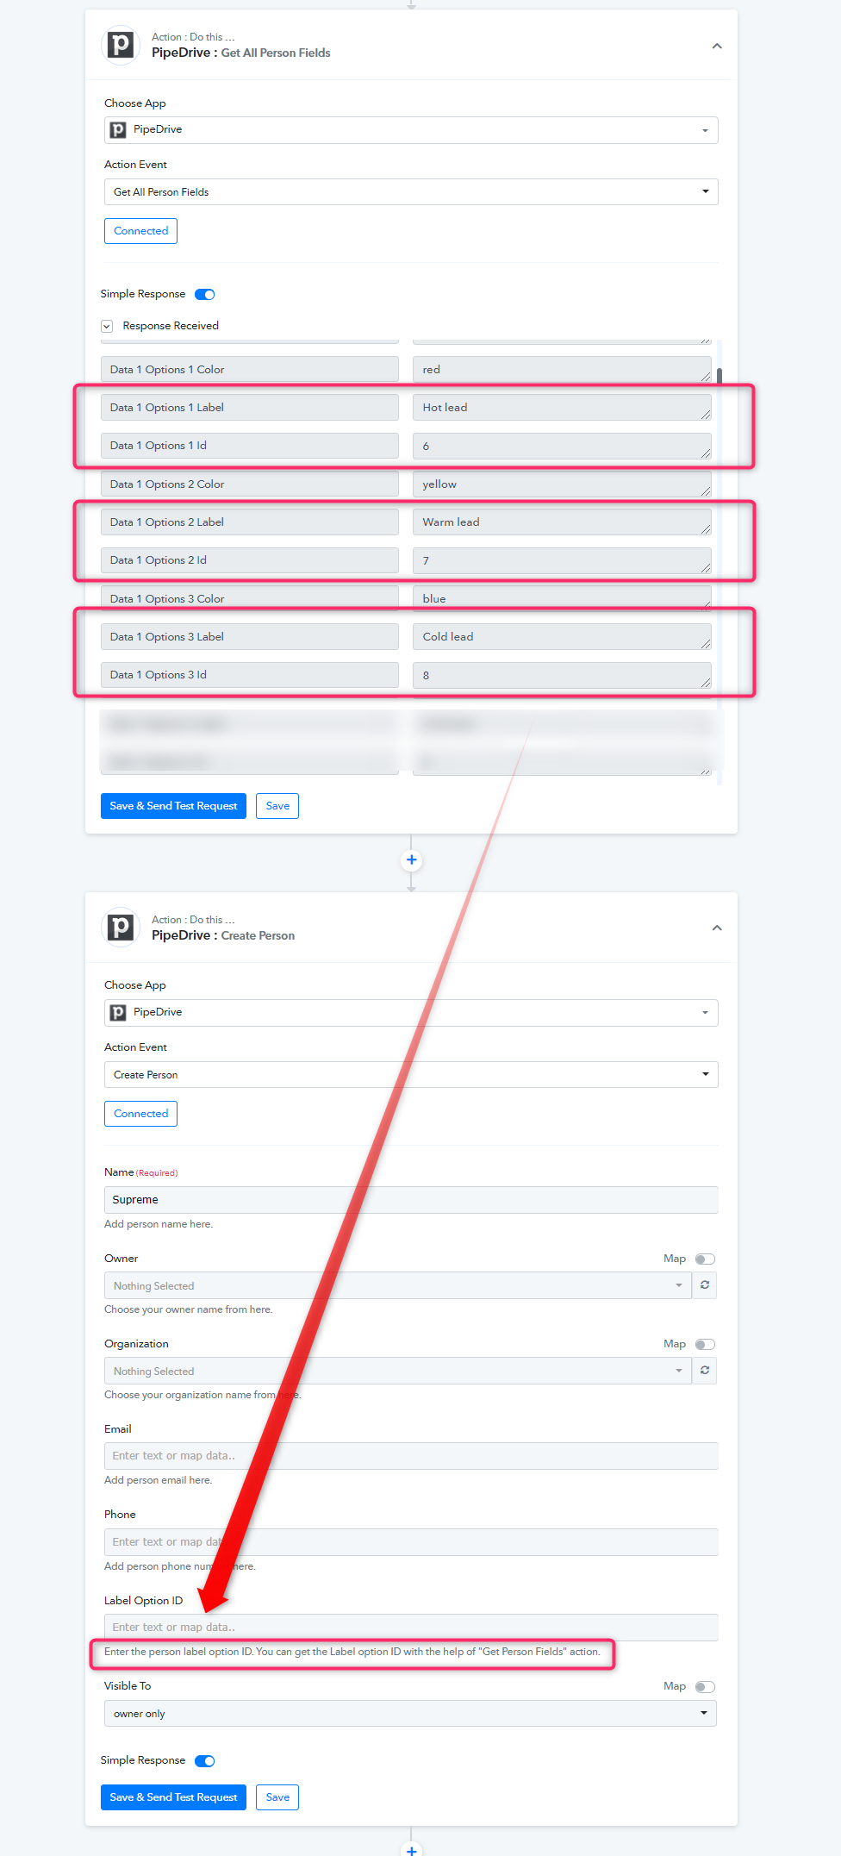Add a new step below Create Person with plus icon

(x=412, y=1849)
